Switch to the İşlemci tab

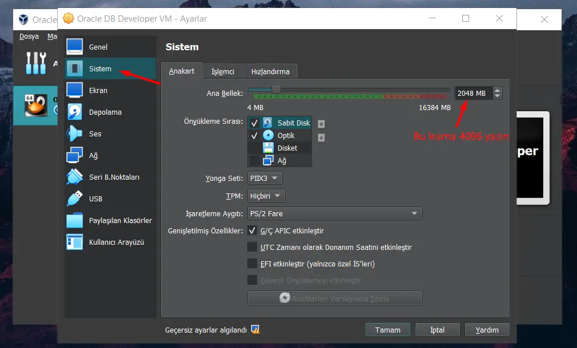[x=223, y=71]
